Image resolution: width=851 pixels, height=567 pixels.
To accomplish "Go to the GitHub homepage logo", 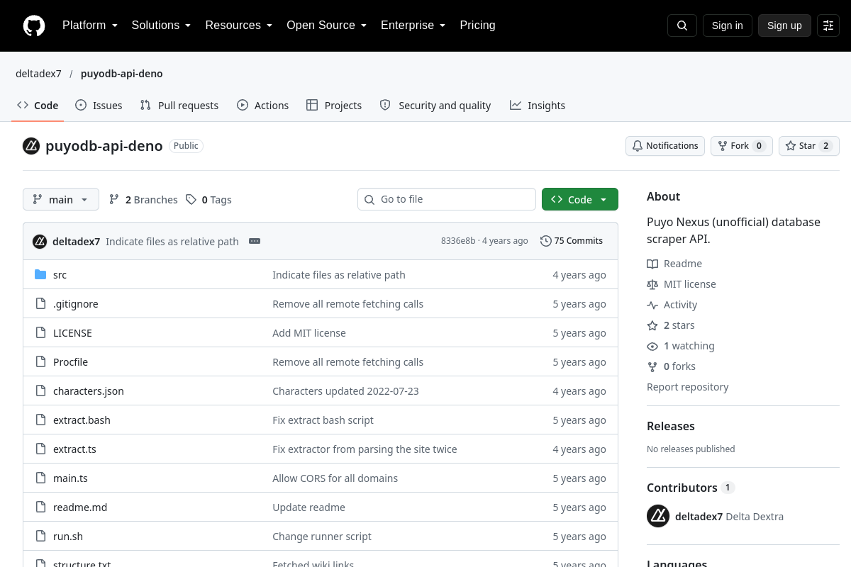I will pos(34,26).
